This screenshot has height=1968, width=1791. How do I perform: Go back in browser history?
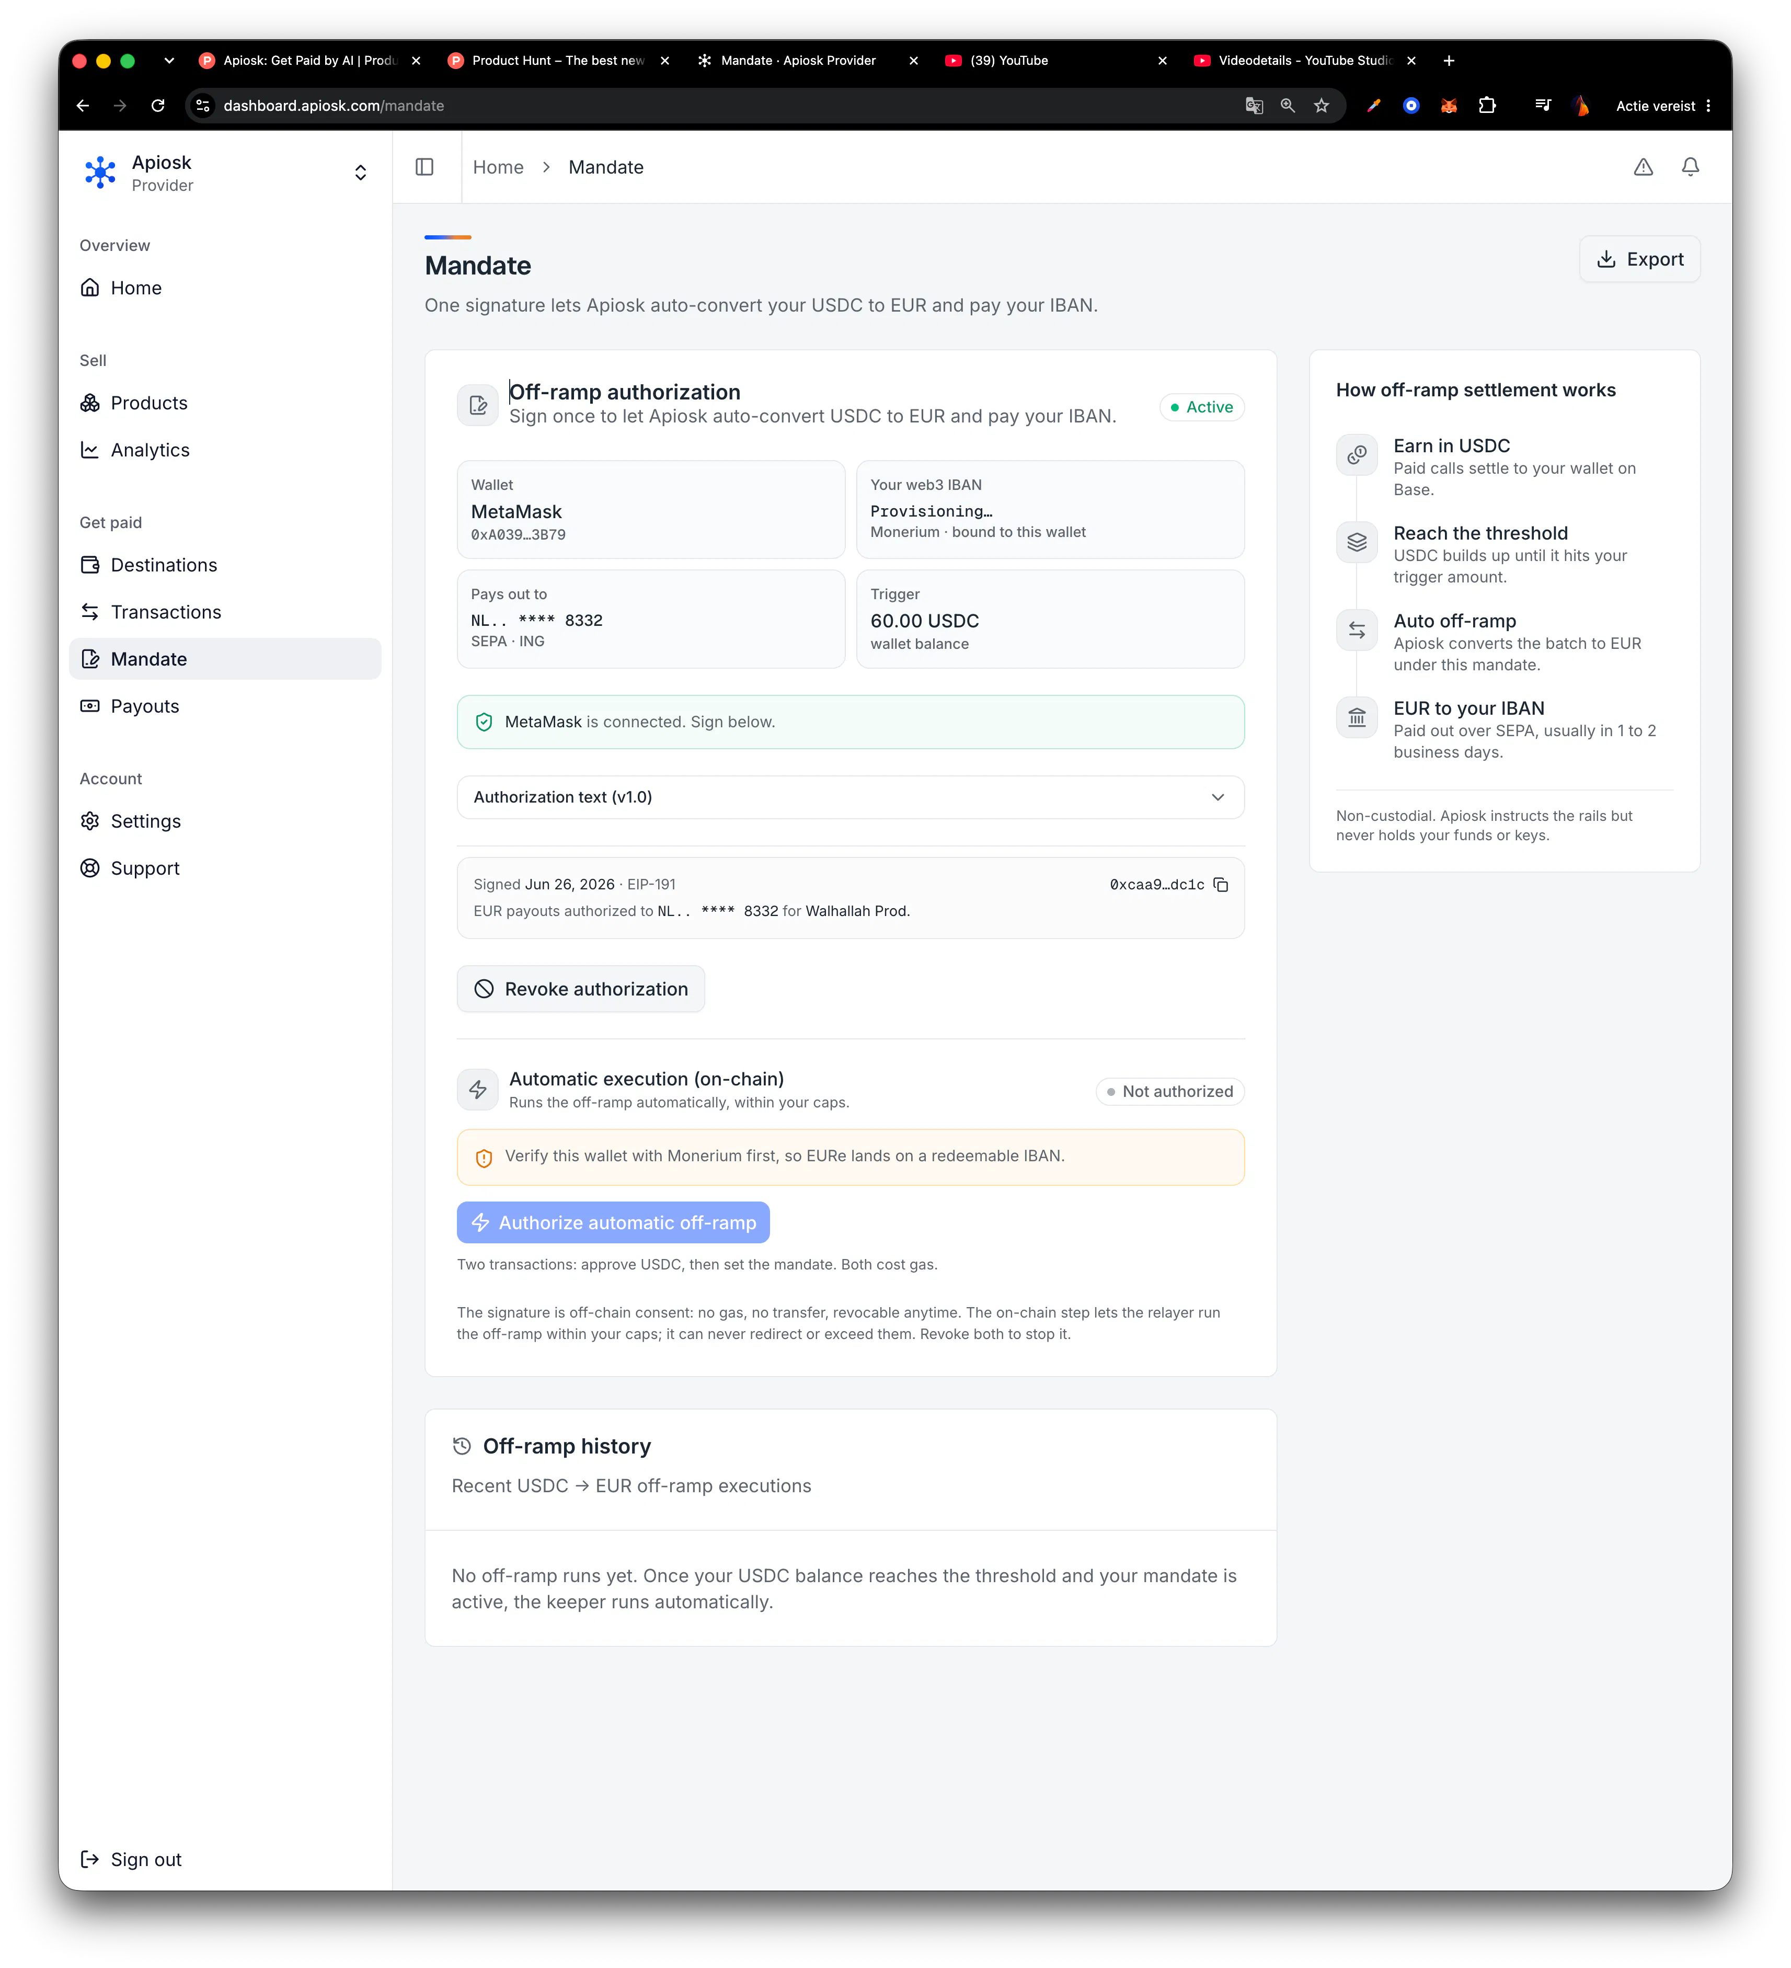(x=83, y=106)
